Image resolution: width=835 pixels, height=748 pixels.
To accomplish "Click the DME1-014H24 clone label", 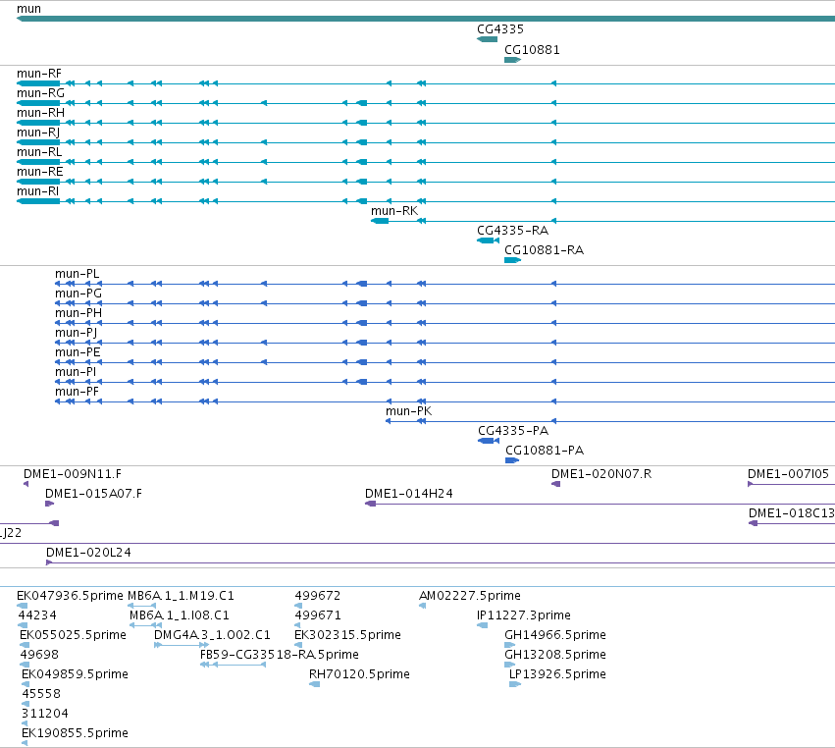I will (x=408, y=494).
